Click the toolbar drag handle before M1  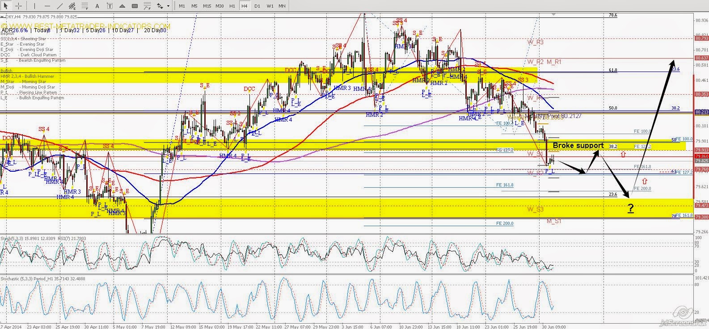(x=174, y=6)
